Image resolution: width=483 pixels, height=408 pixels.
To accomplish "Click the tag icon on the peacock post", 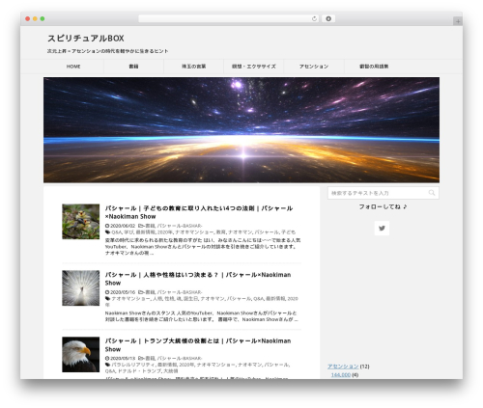I will pos(107,299).
